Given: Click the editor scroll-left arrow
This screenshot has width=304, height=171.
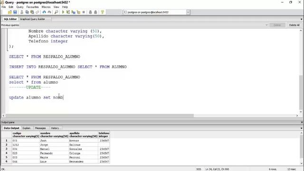Looking at the screenshot, I should click(x=3, y=115).
